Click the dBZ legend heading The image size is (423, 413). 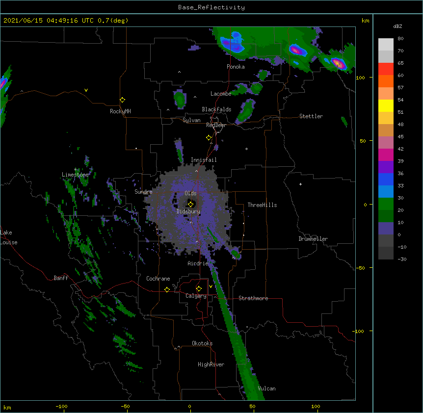coord(397,26)
